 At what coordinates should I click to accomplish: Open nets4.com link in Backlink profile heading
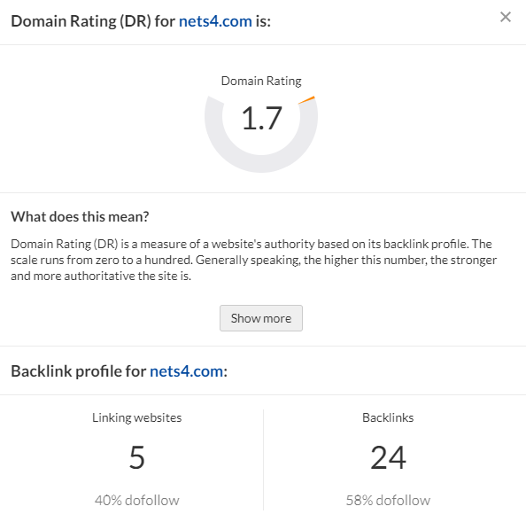pyautogui.click(x=187, y=371)
